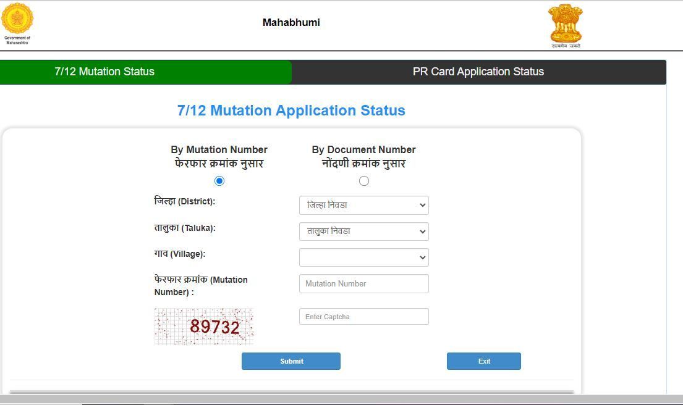The image size is (683, 405).
Task: Click the जिल्हा (District) field label
Action: tap(184, 201)
